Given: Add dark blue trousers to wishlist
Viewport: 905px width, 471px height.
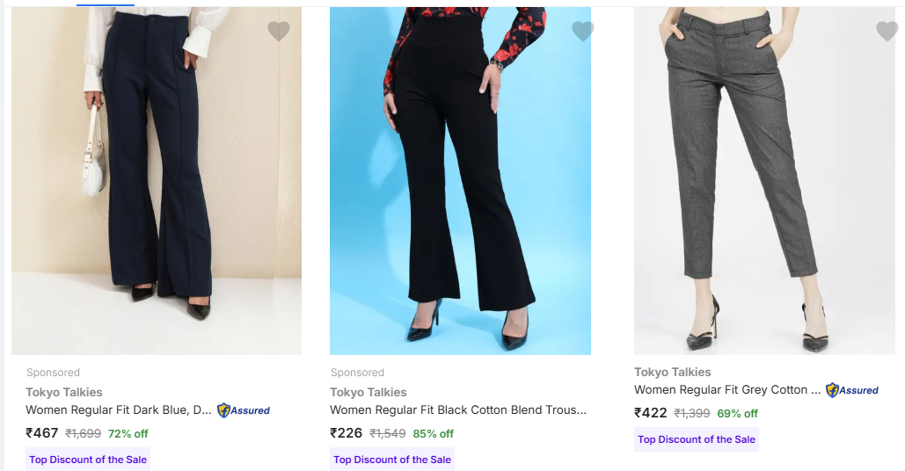Looking at the screenshot, I should point(279,32).
